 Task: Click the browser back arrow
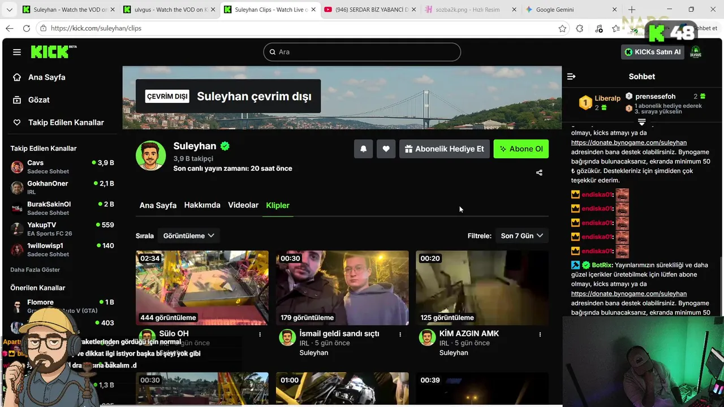(x=10, y=28)
